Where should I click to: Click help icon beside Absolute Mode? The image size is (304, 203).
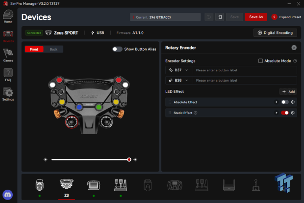tap(295, 61)
